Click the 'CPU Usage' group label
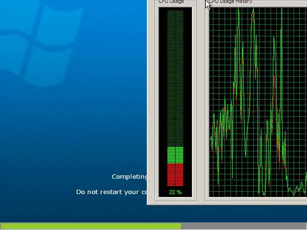 point(171,2)
